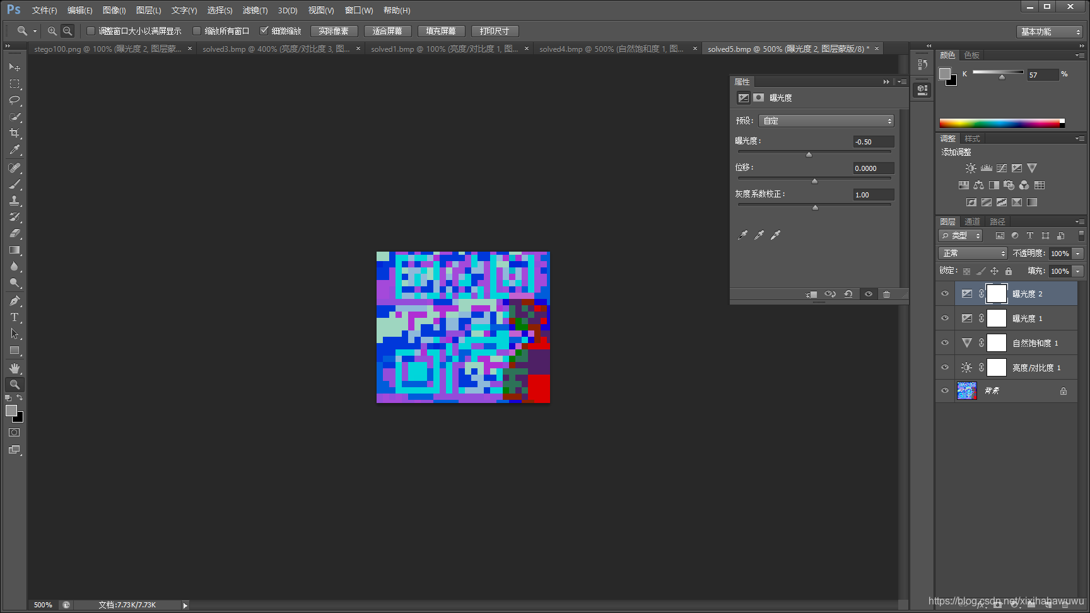
Task: Click the zoom-out magnifier in options bar
Action: [67, 31]
